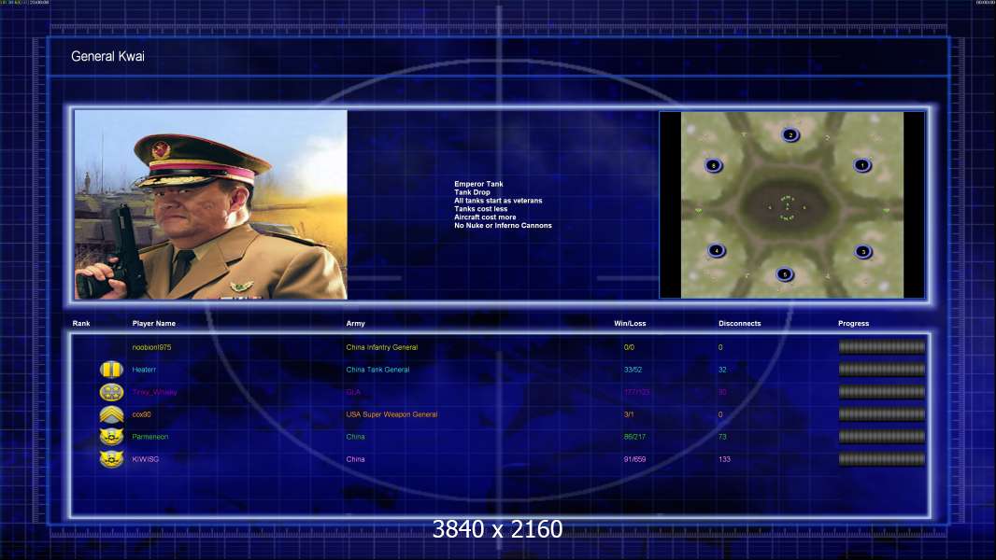Click the progress bar in the GLA row
The image size is (996, 560).
(x=882, y=392)
